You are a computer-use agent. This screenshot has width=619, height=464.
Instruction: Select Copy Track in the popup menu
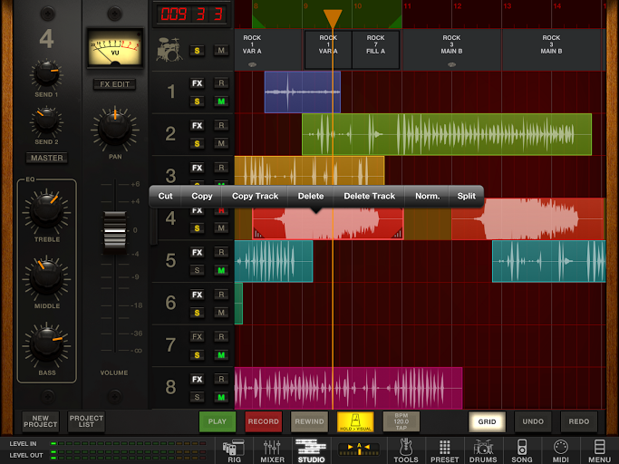tap(255, 196)
